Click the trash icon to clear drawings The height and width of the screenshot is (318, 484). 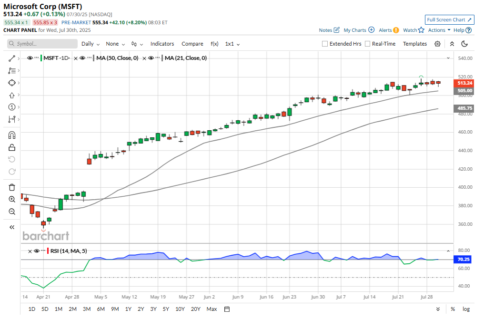click(x=12, y=187)
